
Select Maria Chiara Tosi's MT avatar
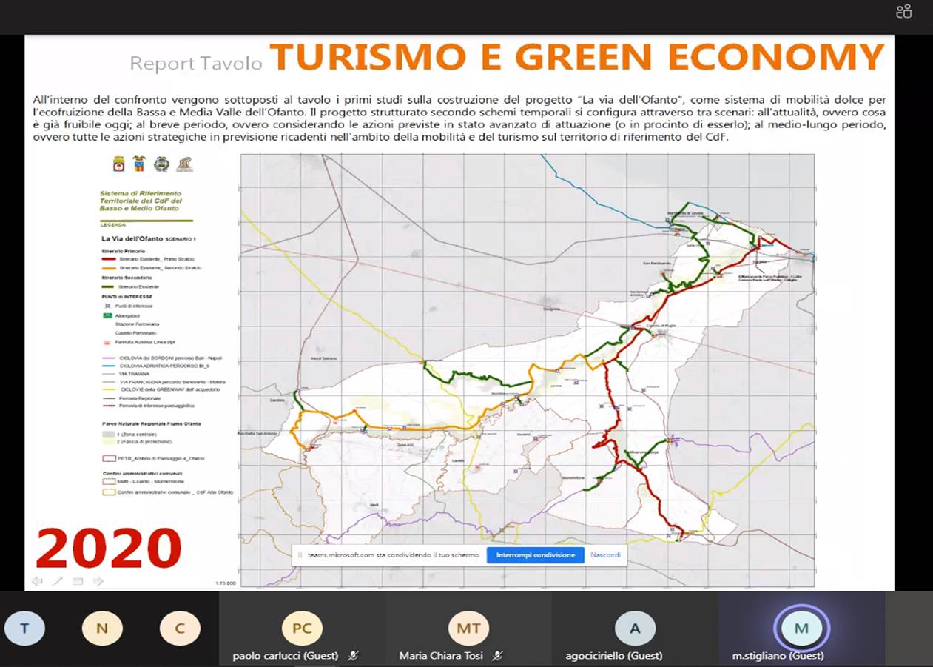pos(468,629)
